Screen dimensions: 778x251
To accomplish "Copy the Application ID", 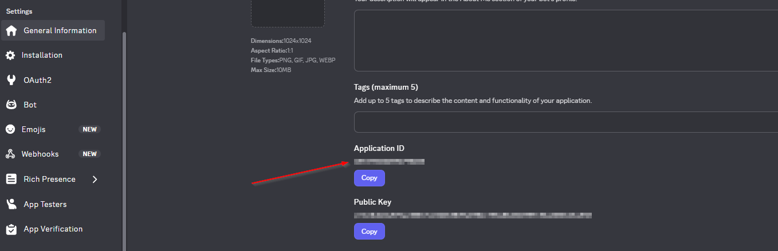I will tap(369, 178).
